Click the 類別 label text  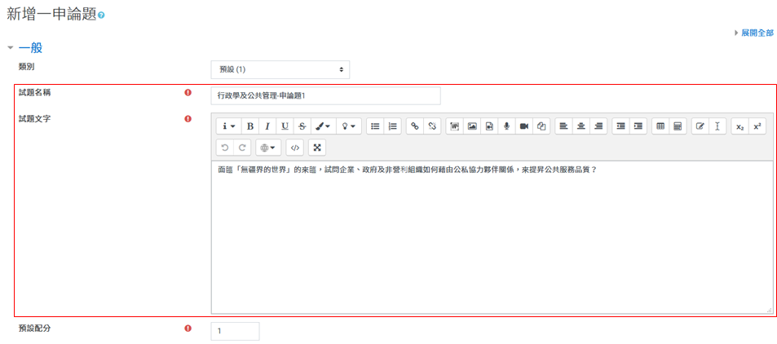[x=26, y=66]
